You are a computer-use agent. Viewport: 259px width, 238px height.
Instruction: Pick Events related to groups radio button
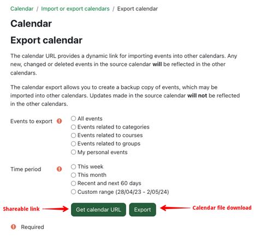[73, 144]
